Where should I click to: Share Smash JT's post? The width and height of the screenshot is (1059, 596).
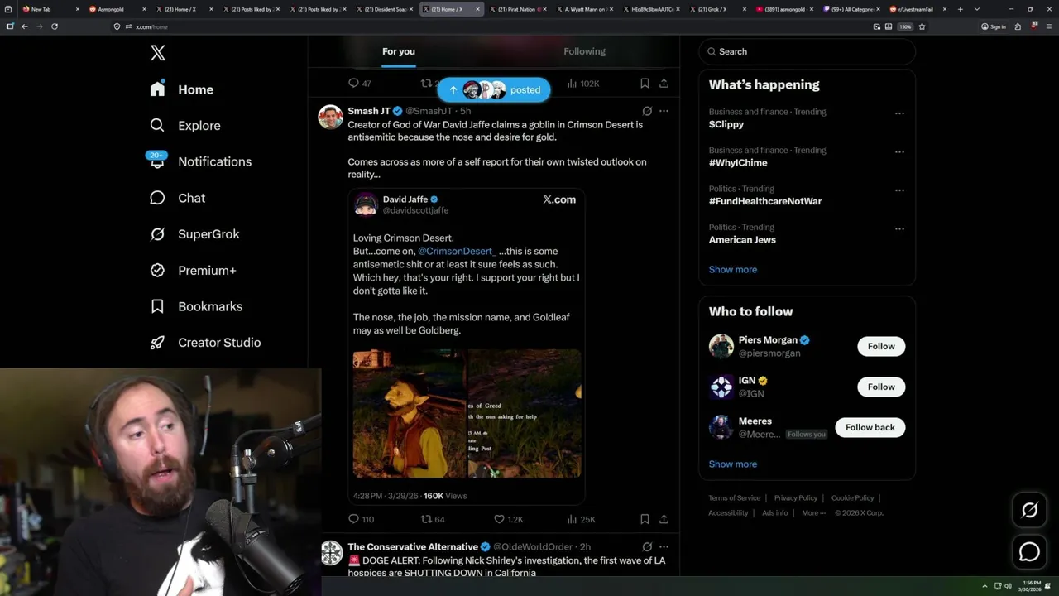tap(664, 519)
